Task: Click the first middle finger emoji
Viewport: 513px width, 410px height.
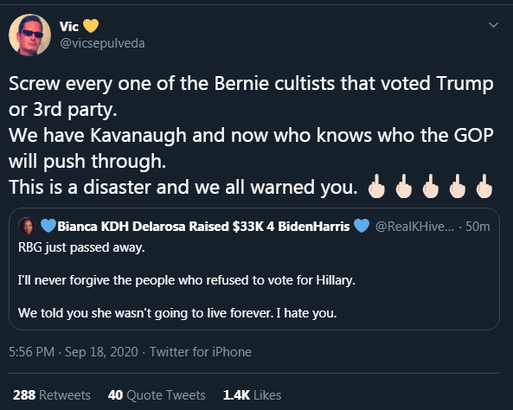Action: click(x=376, y=186)
